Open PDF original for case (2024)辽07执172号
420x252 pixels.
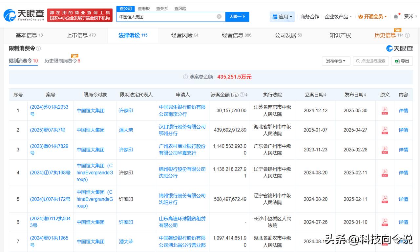click(385, 199)
